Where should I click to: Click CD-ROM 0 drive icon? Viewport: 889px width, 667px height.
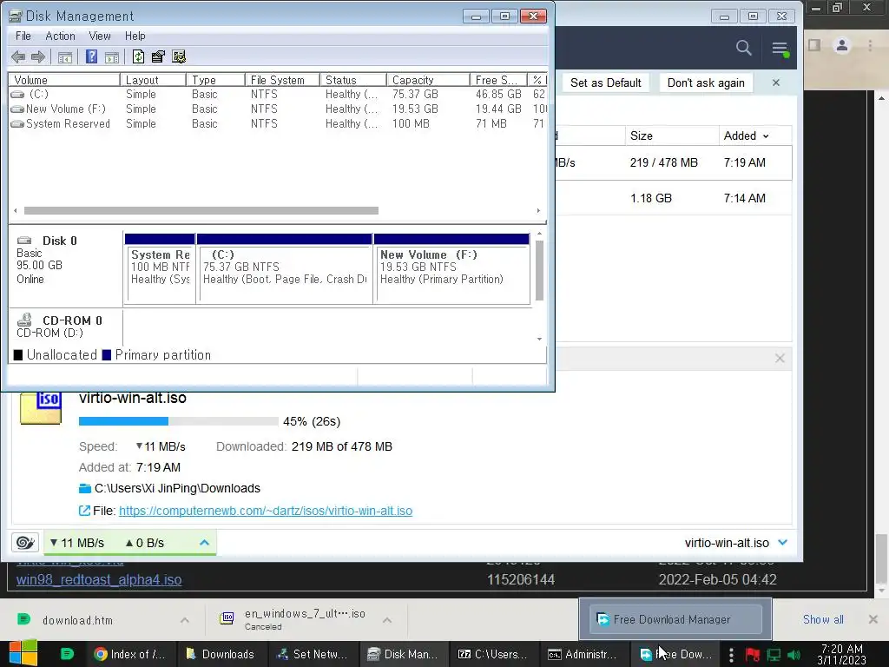point(24,320)
